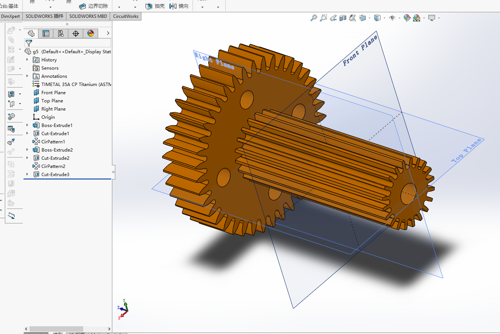The height and width of the screenshot is (334, 500).
Task: Select Front Plane in feature tree
Action: coord(53,92)
